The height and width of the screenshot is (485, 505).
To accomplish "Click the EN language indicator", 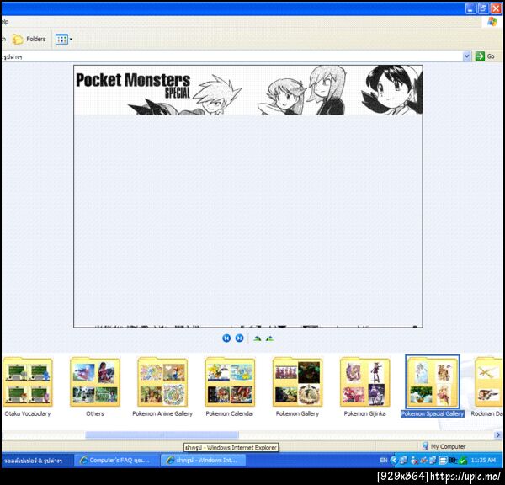I will click(383, 461).
